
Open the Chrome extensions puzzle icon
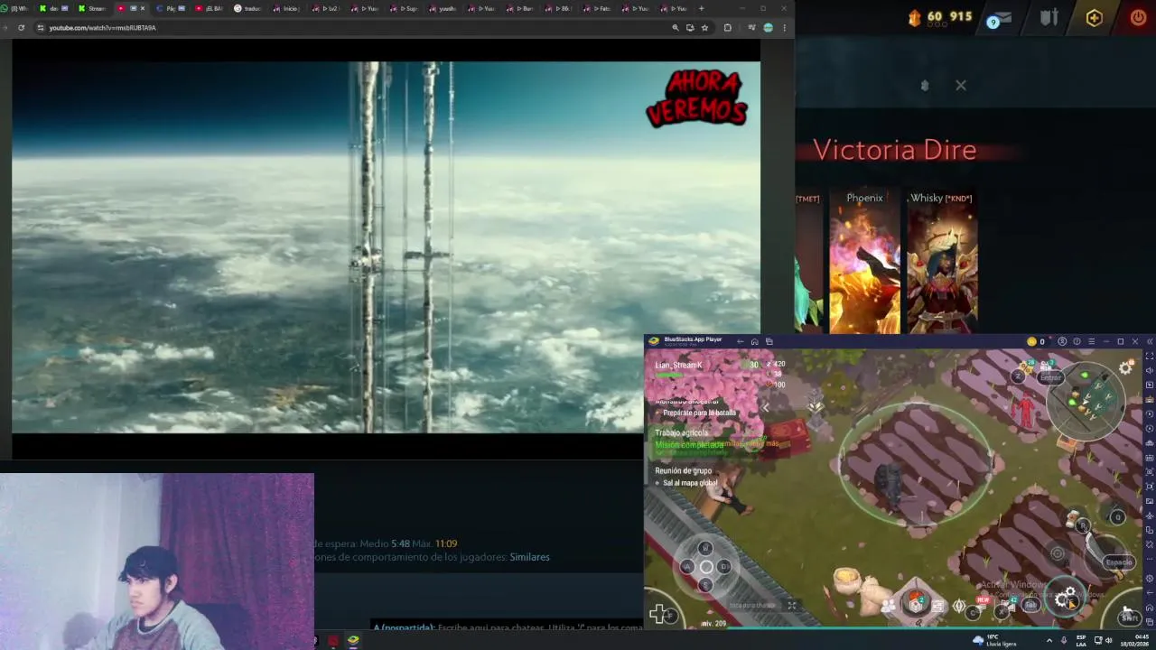point(727,28)
